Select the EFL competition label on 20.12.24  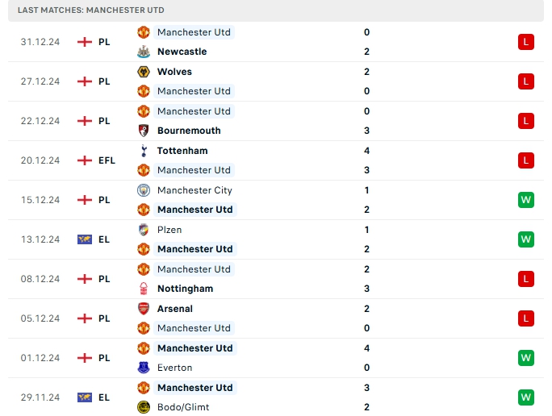pyautogui.click(x=107, y=160)
